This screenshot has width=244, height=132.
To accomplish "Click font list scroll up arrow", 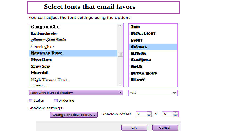I will [120, 26].
